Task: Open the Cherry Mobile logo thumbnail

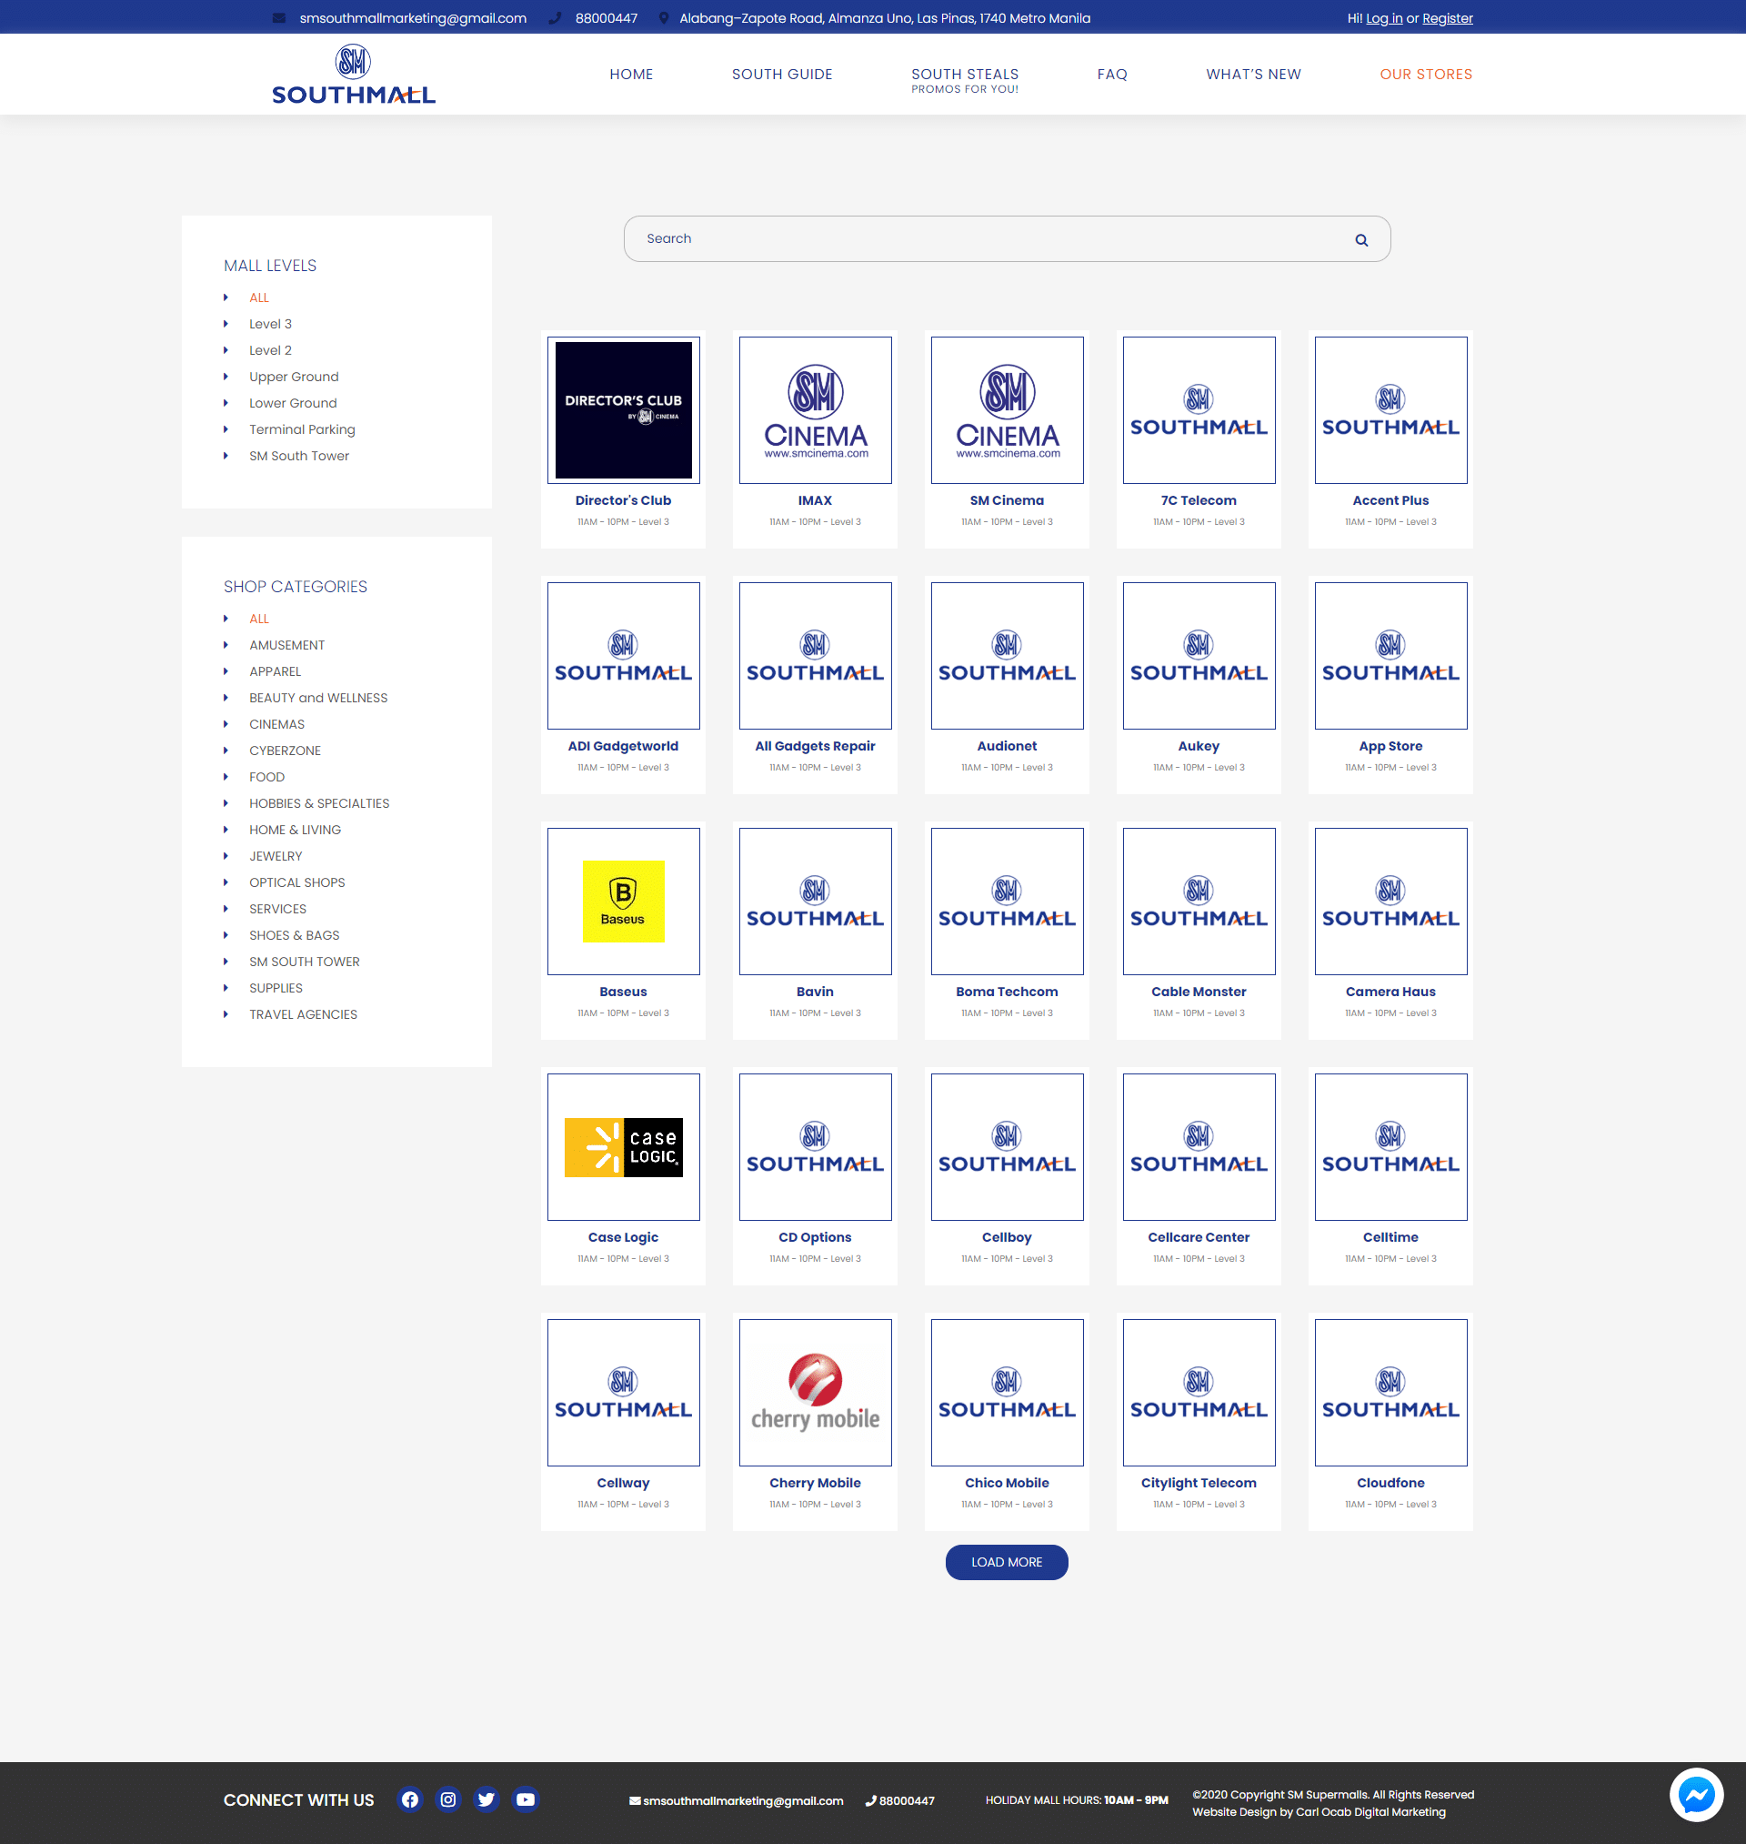Action: [x=816, y=1393]
